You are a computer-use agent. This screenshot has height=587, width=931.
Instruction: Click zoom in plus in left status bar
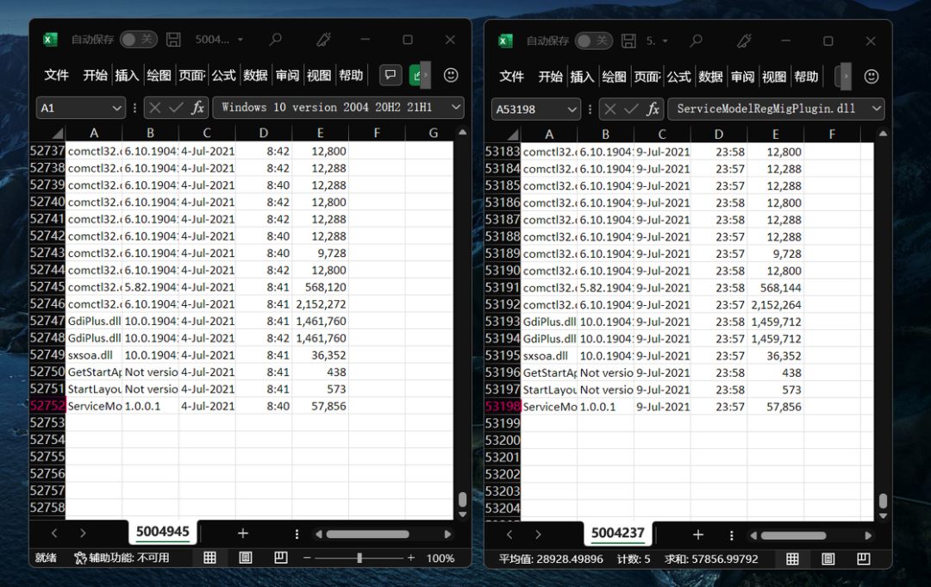(x=411, y=558)
